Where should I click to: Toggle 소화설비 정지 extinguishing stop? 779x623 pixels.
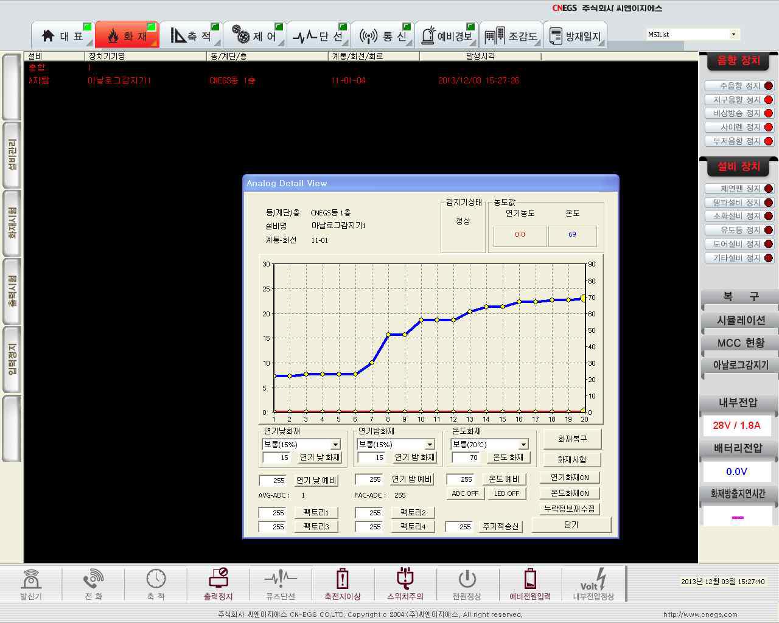[x=739, y=216]
